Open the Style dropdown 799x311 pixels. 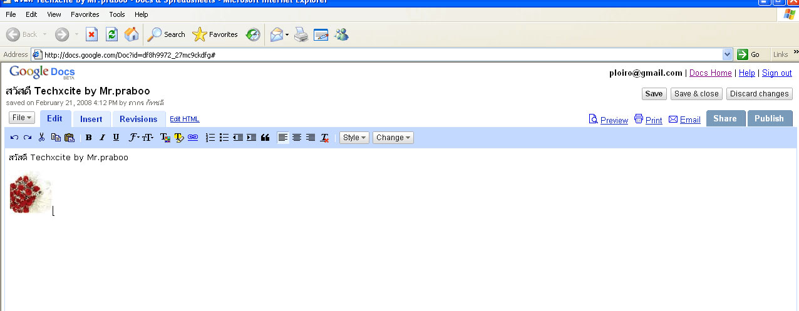coord(354,138)
